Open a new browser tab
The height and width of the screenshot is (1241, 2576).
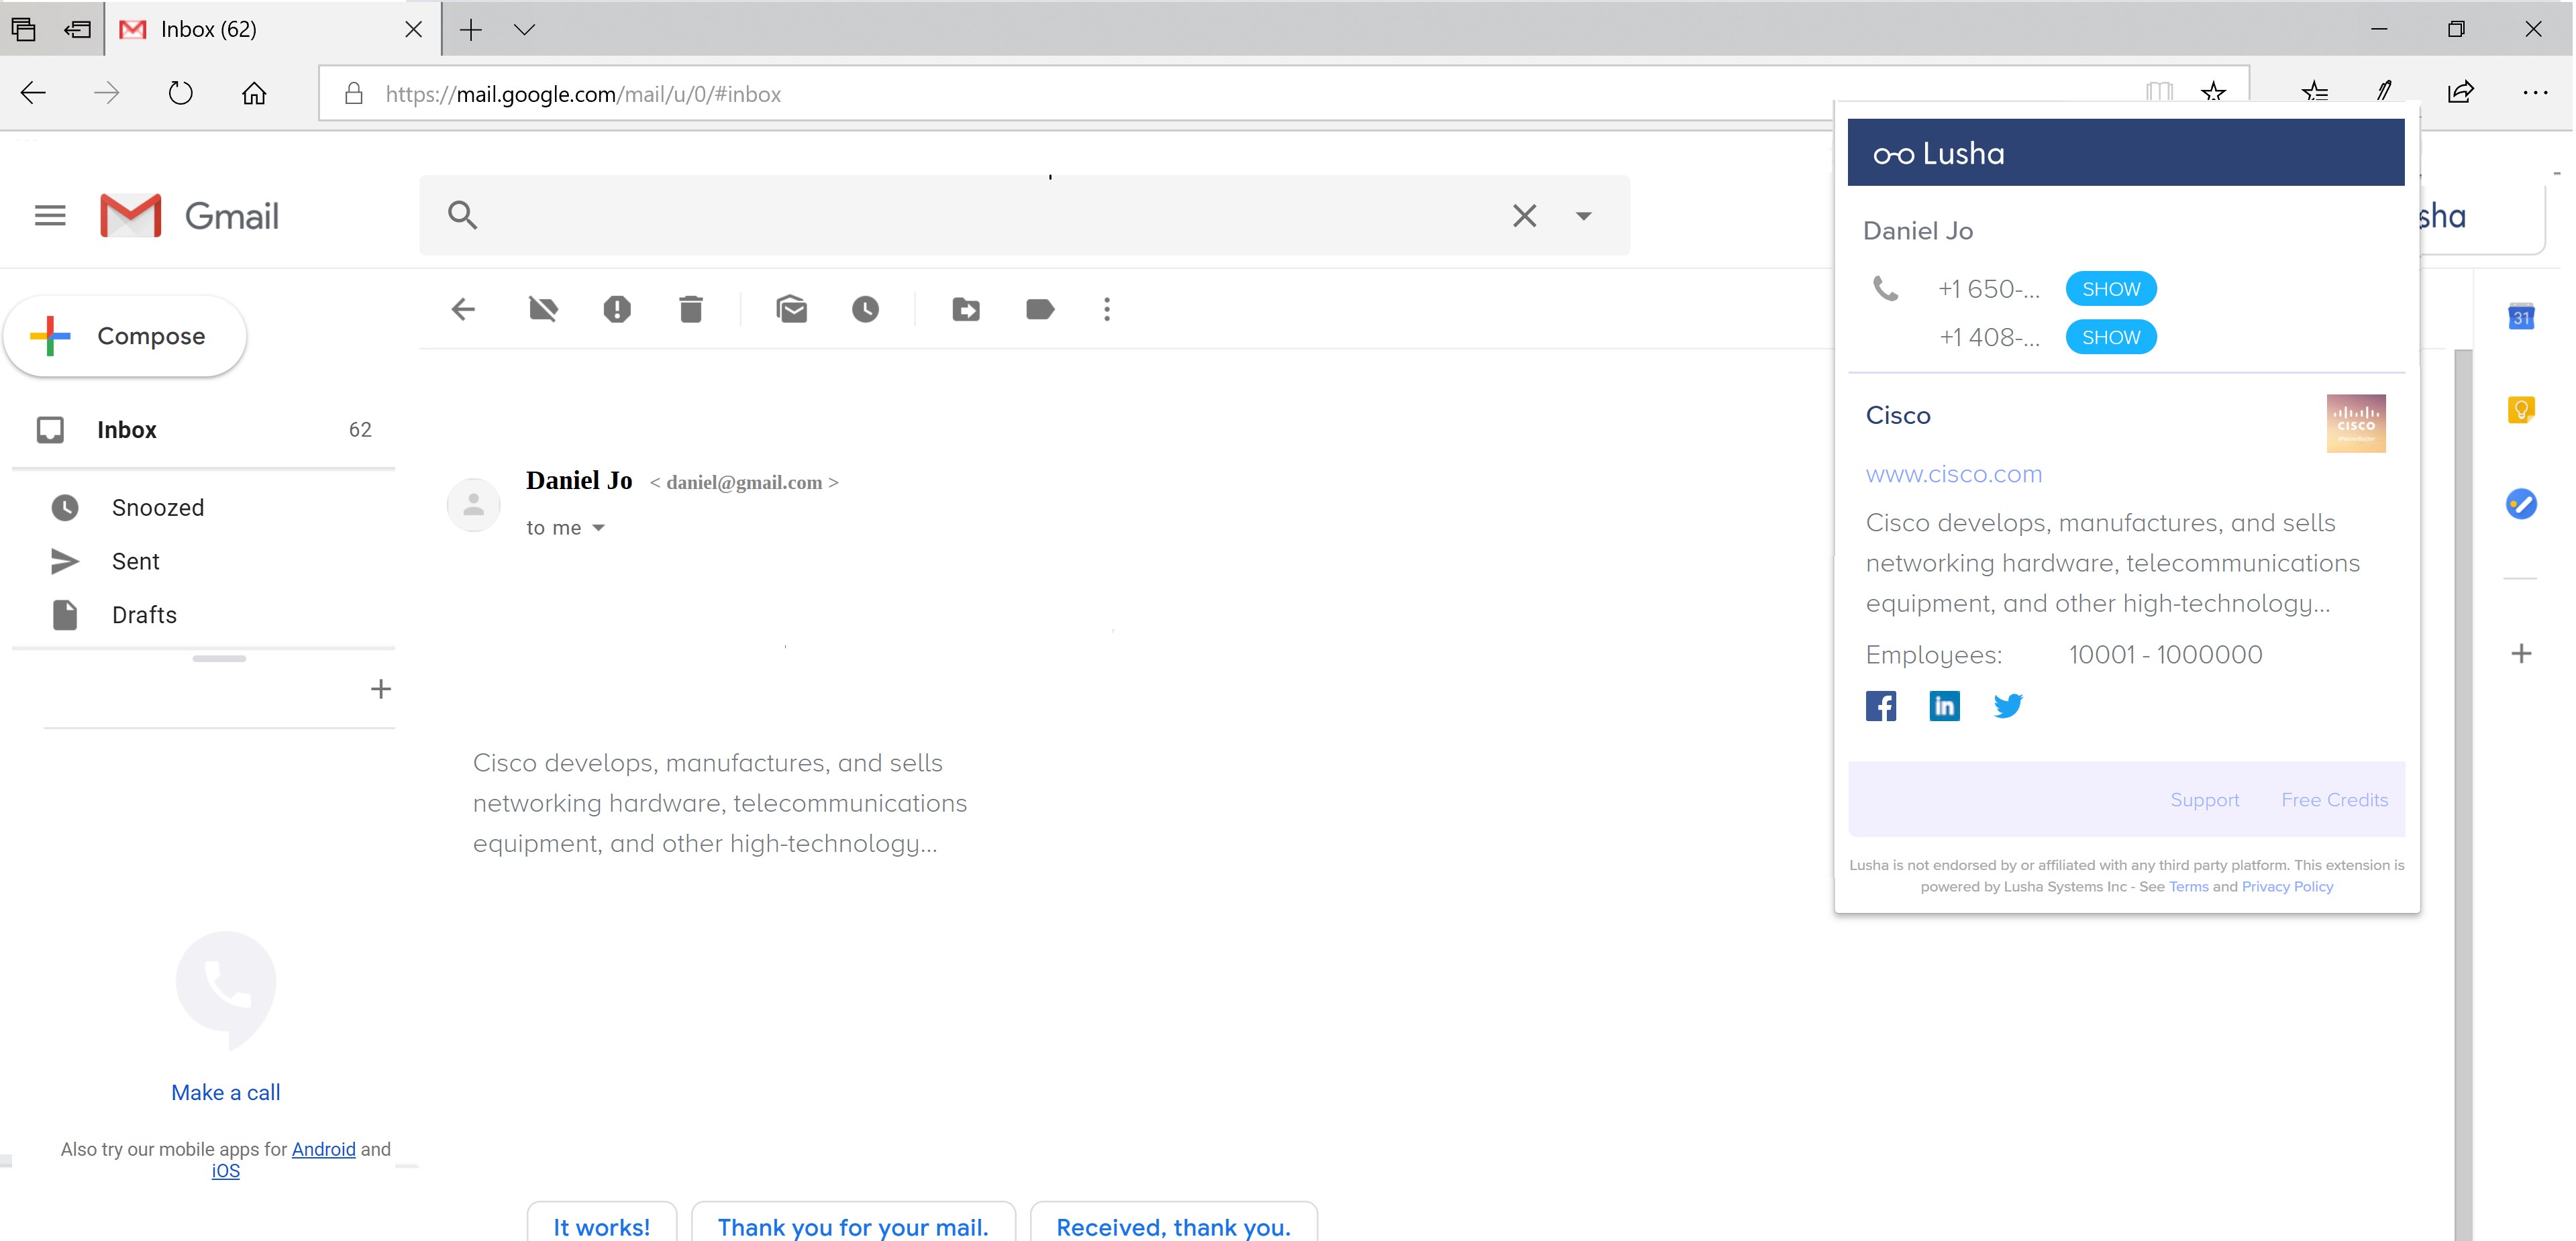point(471,30)
